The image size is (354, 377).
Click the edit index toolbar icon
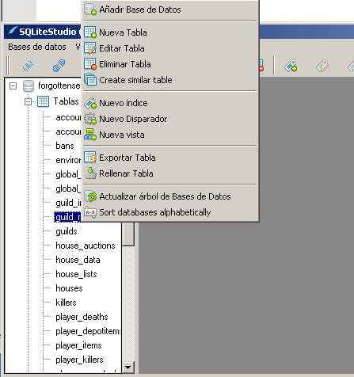point(322,66)
